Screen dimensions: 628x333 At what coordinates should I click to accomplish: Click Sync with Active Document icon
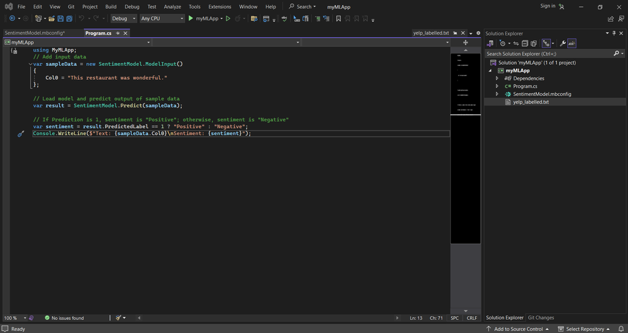pyautogui.click(x=516, y=43)
